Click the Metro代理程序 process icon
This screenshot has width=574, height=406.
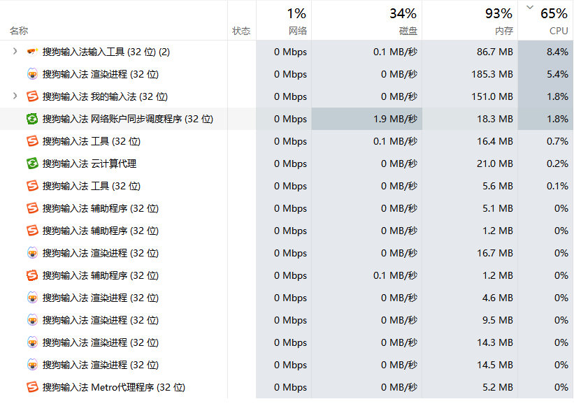click(x=32, y=387)
